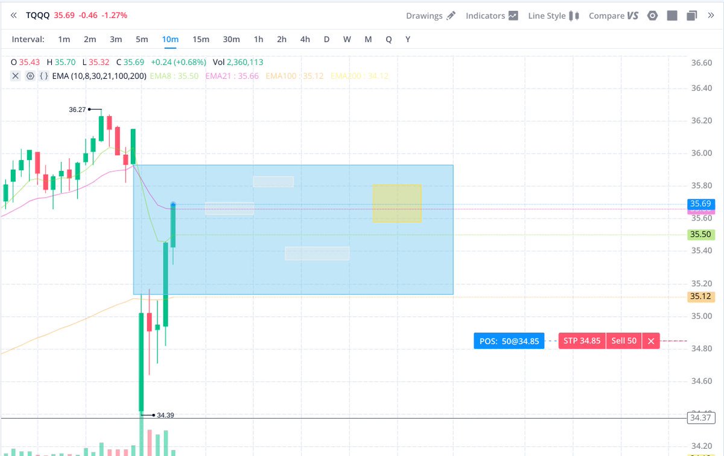Select the single-pane square layout icon

point(672,16)
